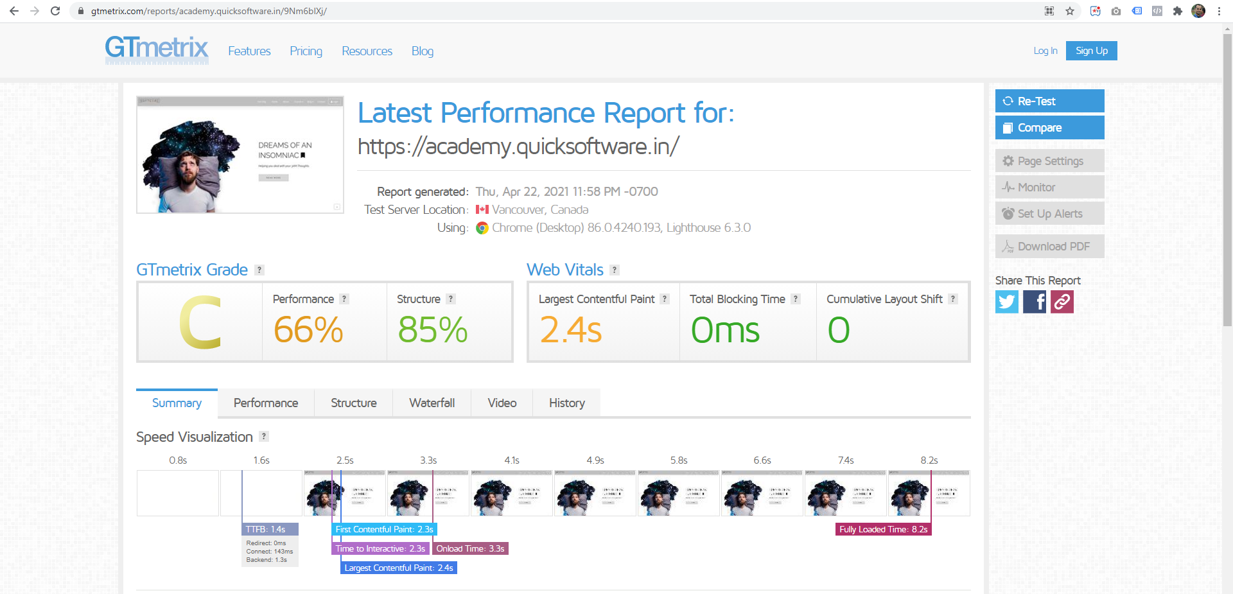Open Page Settings
1233x594 pixels.
point(1050,161)
